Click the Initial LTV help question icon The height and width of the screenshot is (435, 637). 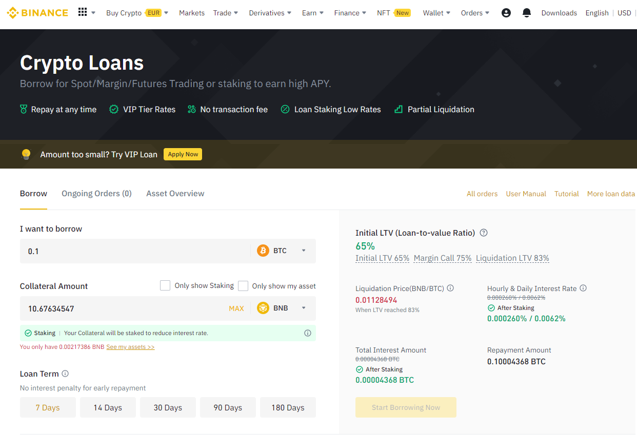[483, 233]
